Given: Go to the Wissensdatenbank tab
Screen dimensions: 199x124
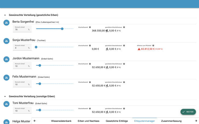Looking at the screenshot, I should [x=61, y=121].
